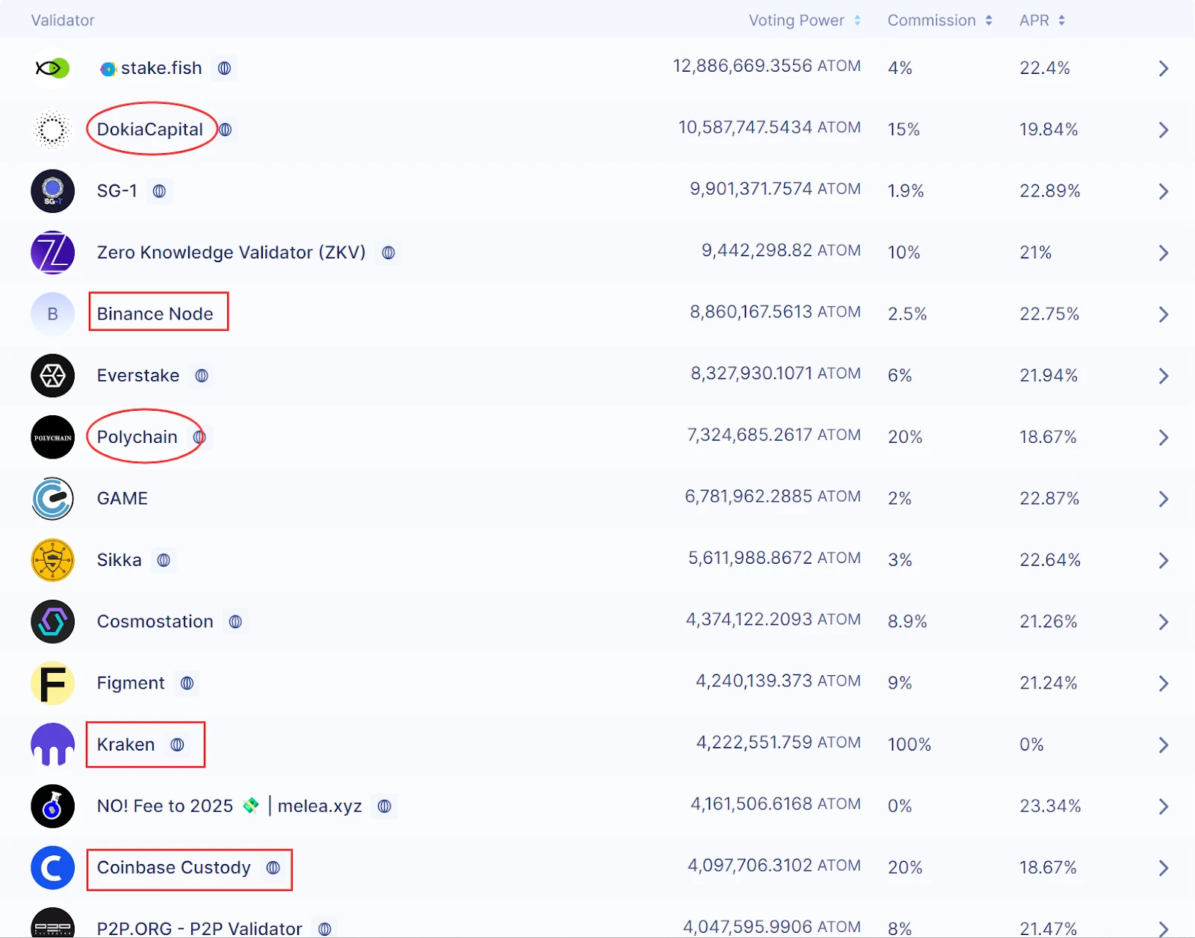Click voting power 4,240,139.373 ATOM
Viewport: 1195px width, 938px height.
click(x=778, y=681)
